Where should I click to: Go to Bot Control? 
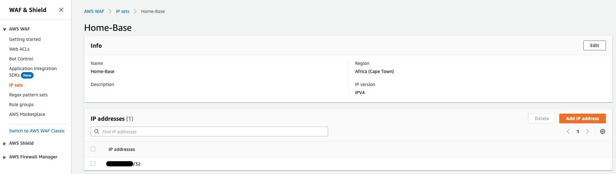(21, 59)
